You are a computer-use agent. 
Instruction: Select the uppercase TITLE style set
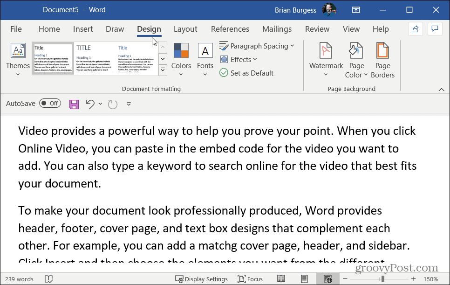(x=94, y=58)
